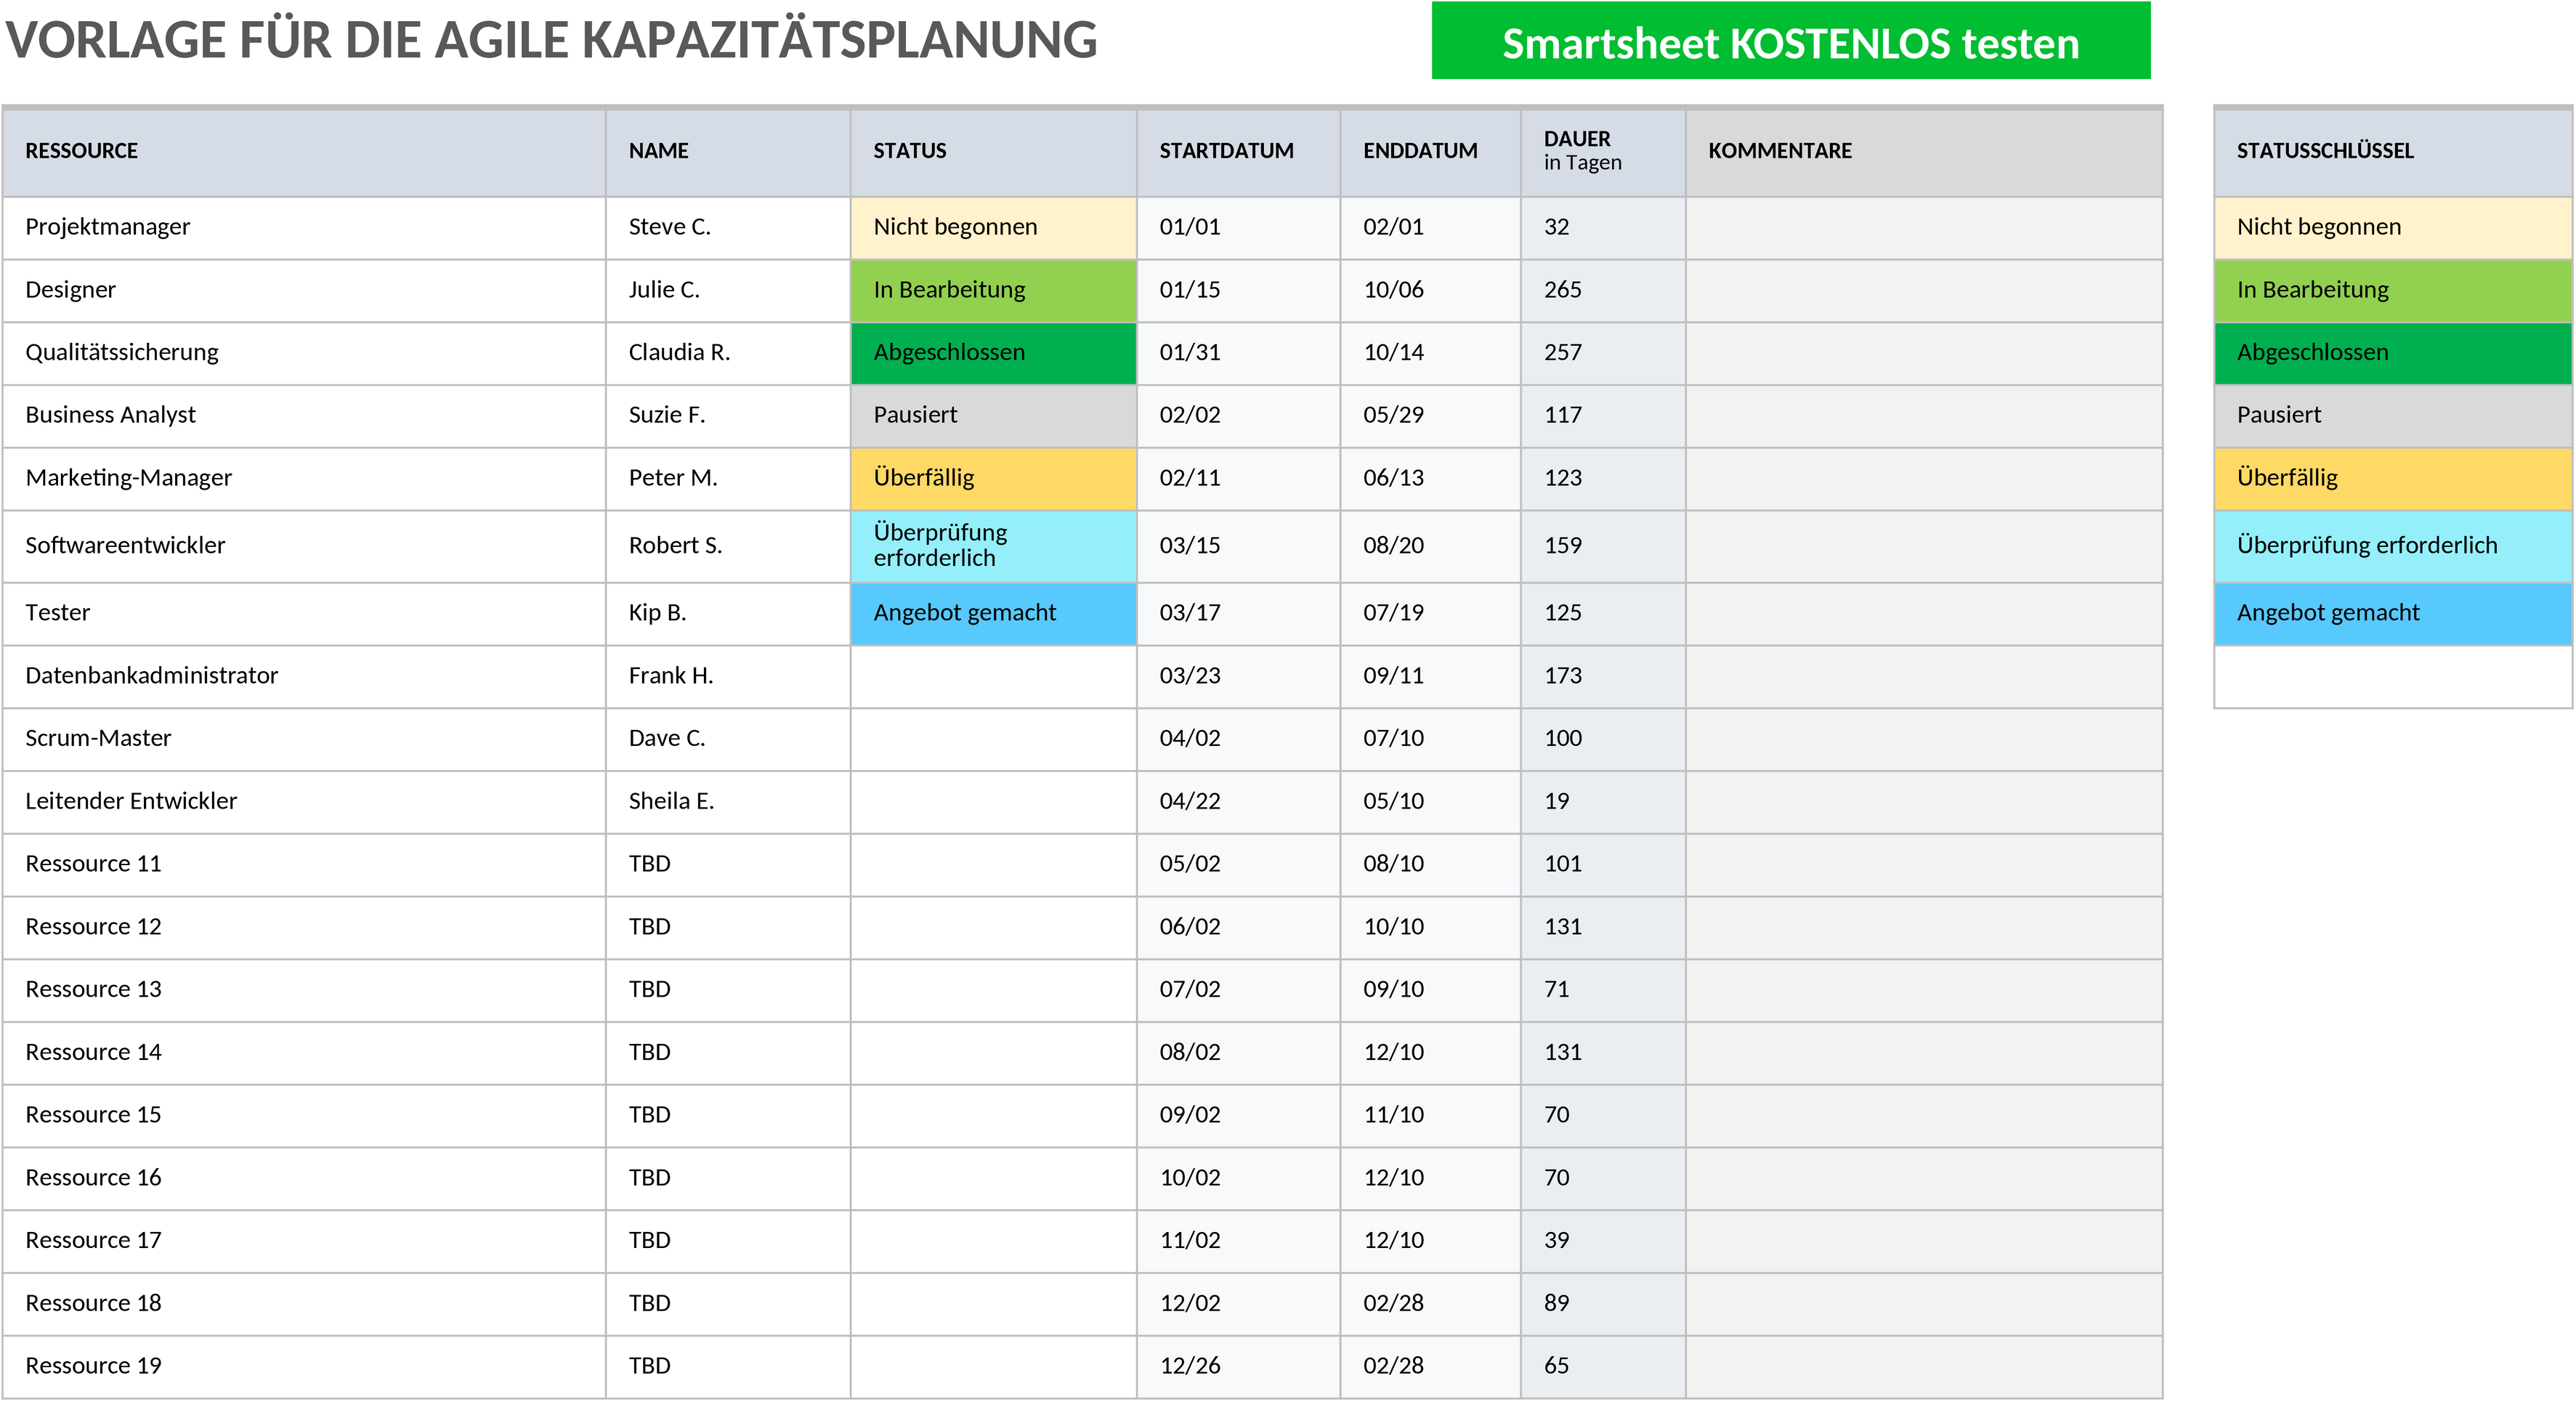The height and width of the screenshot is (1402, 2576).
Task: Click the Designer resource cell
Action: 304,291
